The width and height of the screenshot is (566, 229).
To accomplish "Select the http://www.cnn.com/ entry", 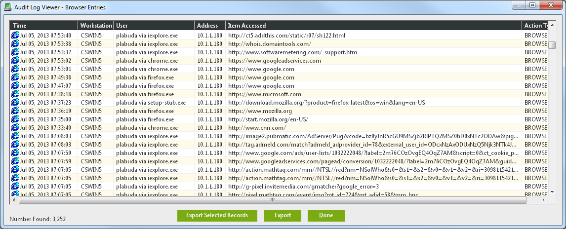I will click(257, 128).
